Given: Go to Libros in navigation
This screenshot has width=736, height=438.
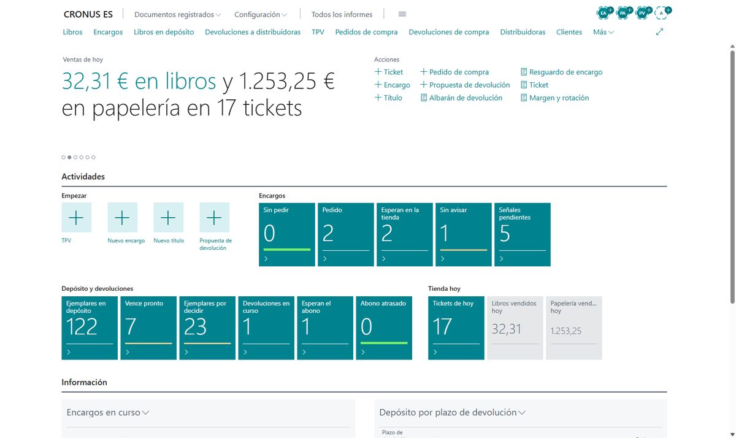Looking at the screenshot, I should 72,32.
